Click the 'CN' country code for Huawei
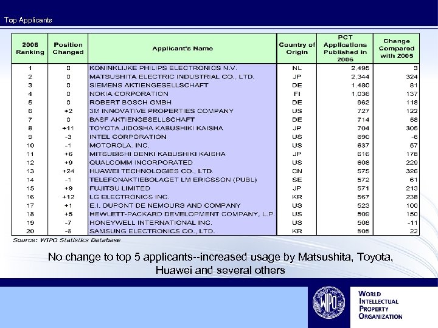 tap(297, 171)
